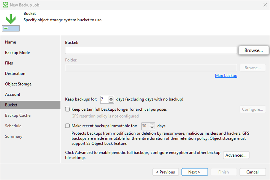Image resolution: width=270 pixels, height=180 pixels.
Task: Enable Make recent backups immutable checkbox
Action: click(x=67, y=126)
